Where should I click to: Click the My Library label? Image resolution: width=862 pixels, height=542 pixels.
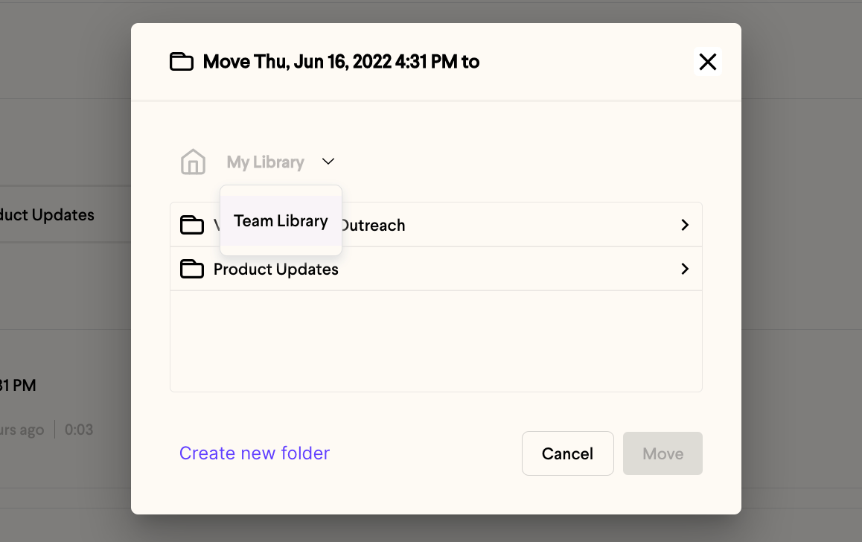click(x=266, y=162)
